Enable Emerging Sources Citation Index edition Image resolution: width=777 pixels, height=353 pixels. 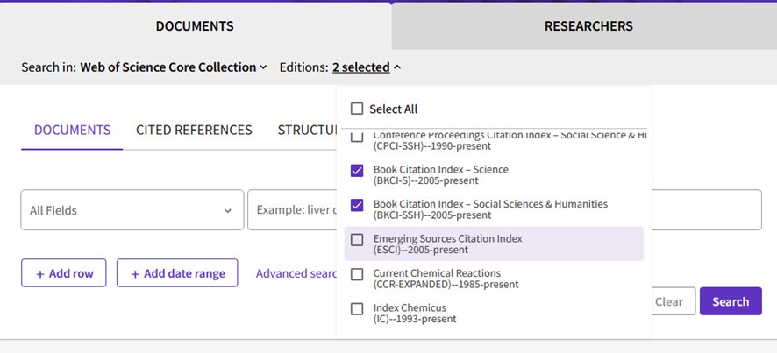[x=357, y=239]
